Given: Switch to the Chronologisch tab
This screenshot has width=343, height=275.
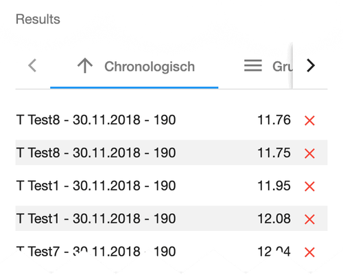Looking at the screenshot, I should click(134, 66).
